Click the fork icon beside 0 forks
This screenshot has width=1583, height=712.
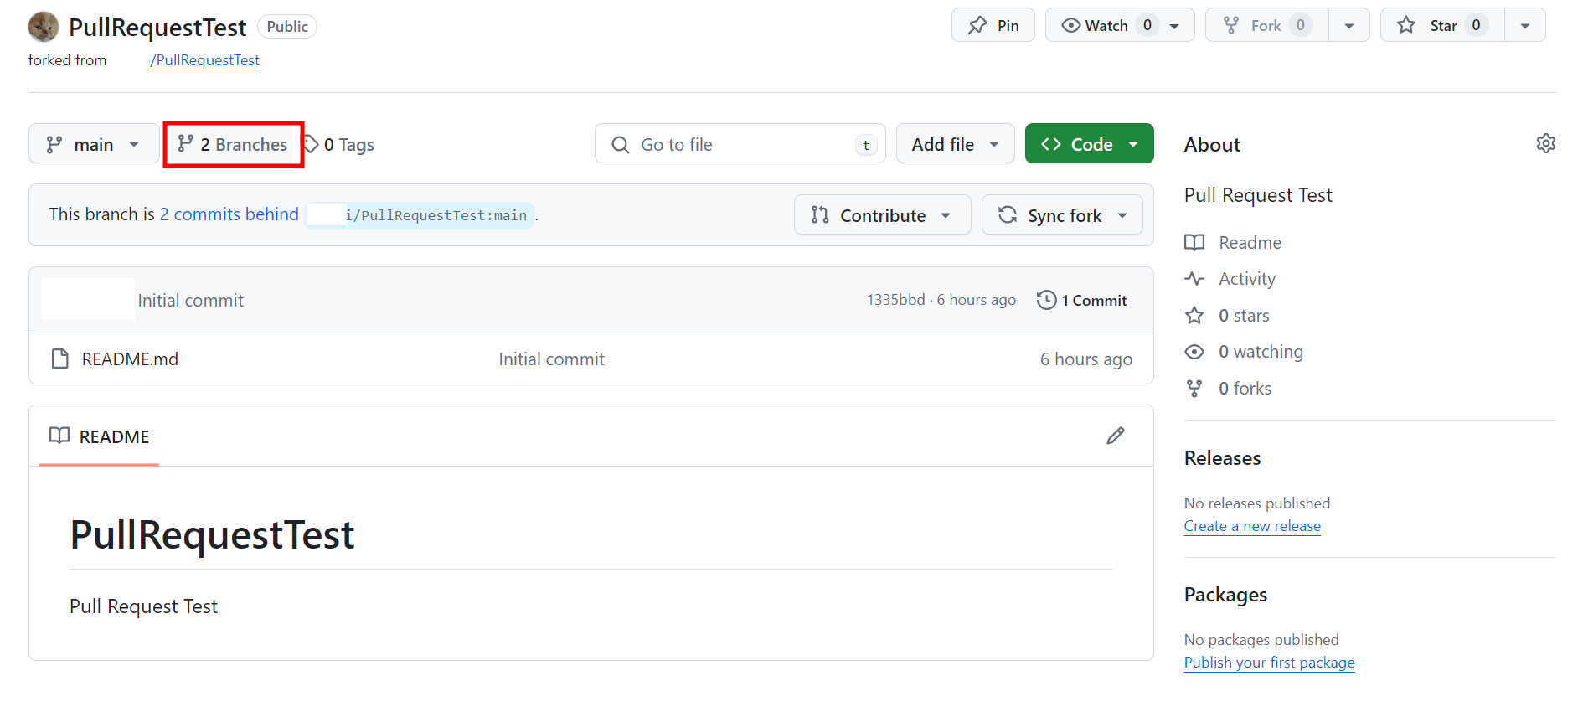tap(1194, 388)
